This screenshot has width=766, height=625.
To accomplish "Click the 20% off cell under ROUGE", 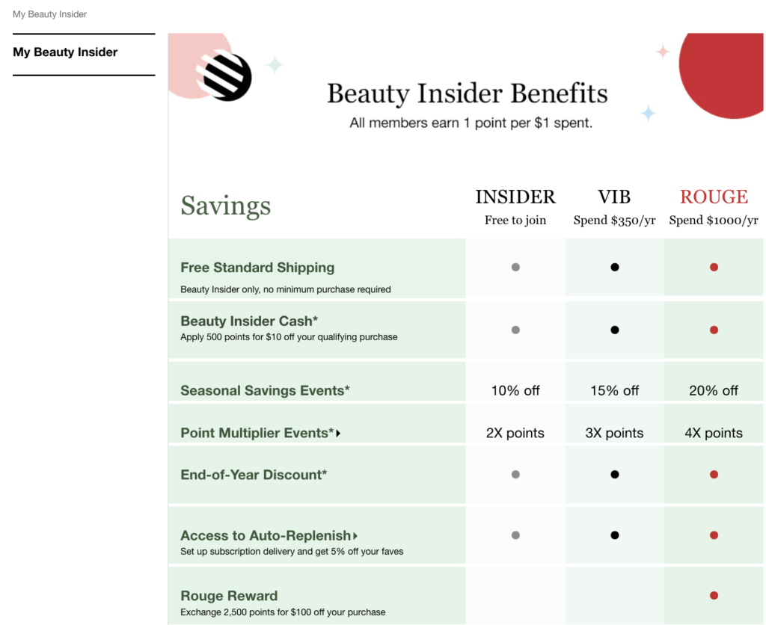I will (714, 390).
